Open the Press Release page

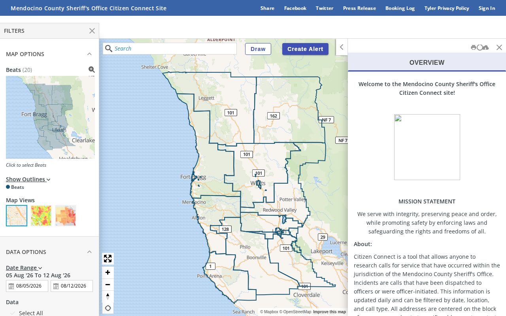pyautogui.click(x=359, y=8)
